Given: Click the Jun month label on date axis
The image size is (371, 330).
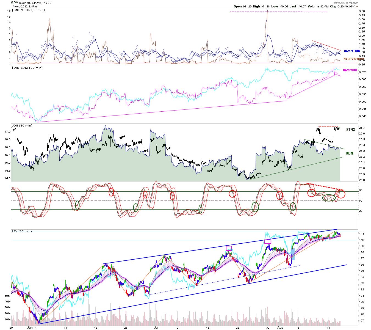Looking at the screenshot, I should coord(30,328).
